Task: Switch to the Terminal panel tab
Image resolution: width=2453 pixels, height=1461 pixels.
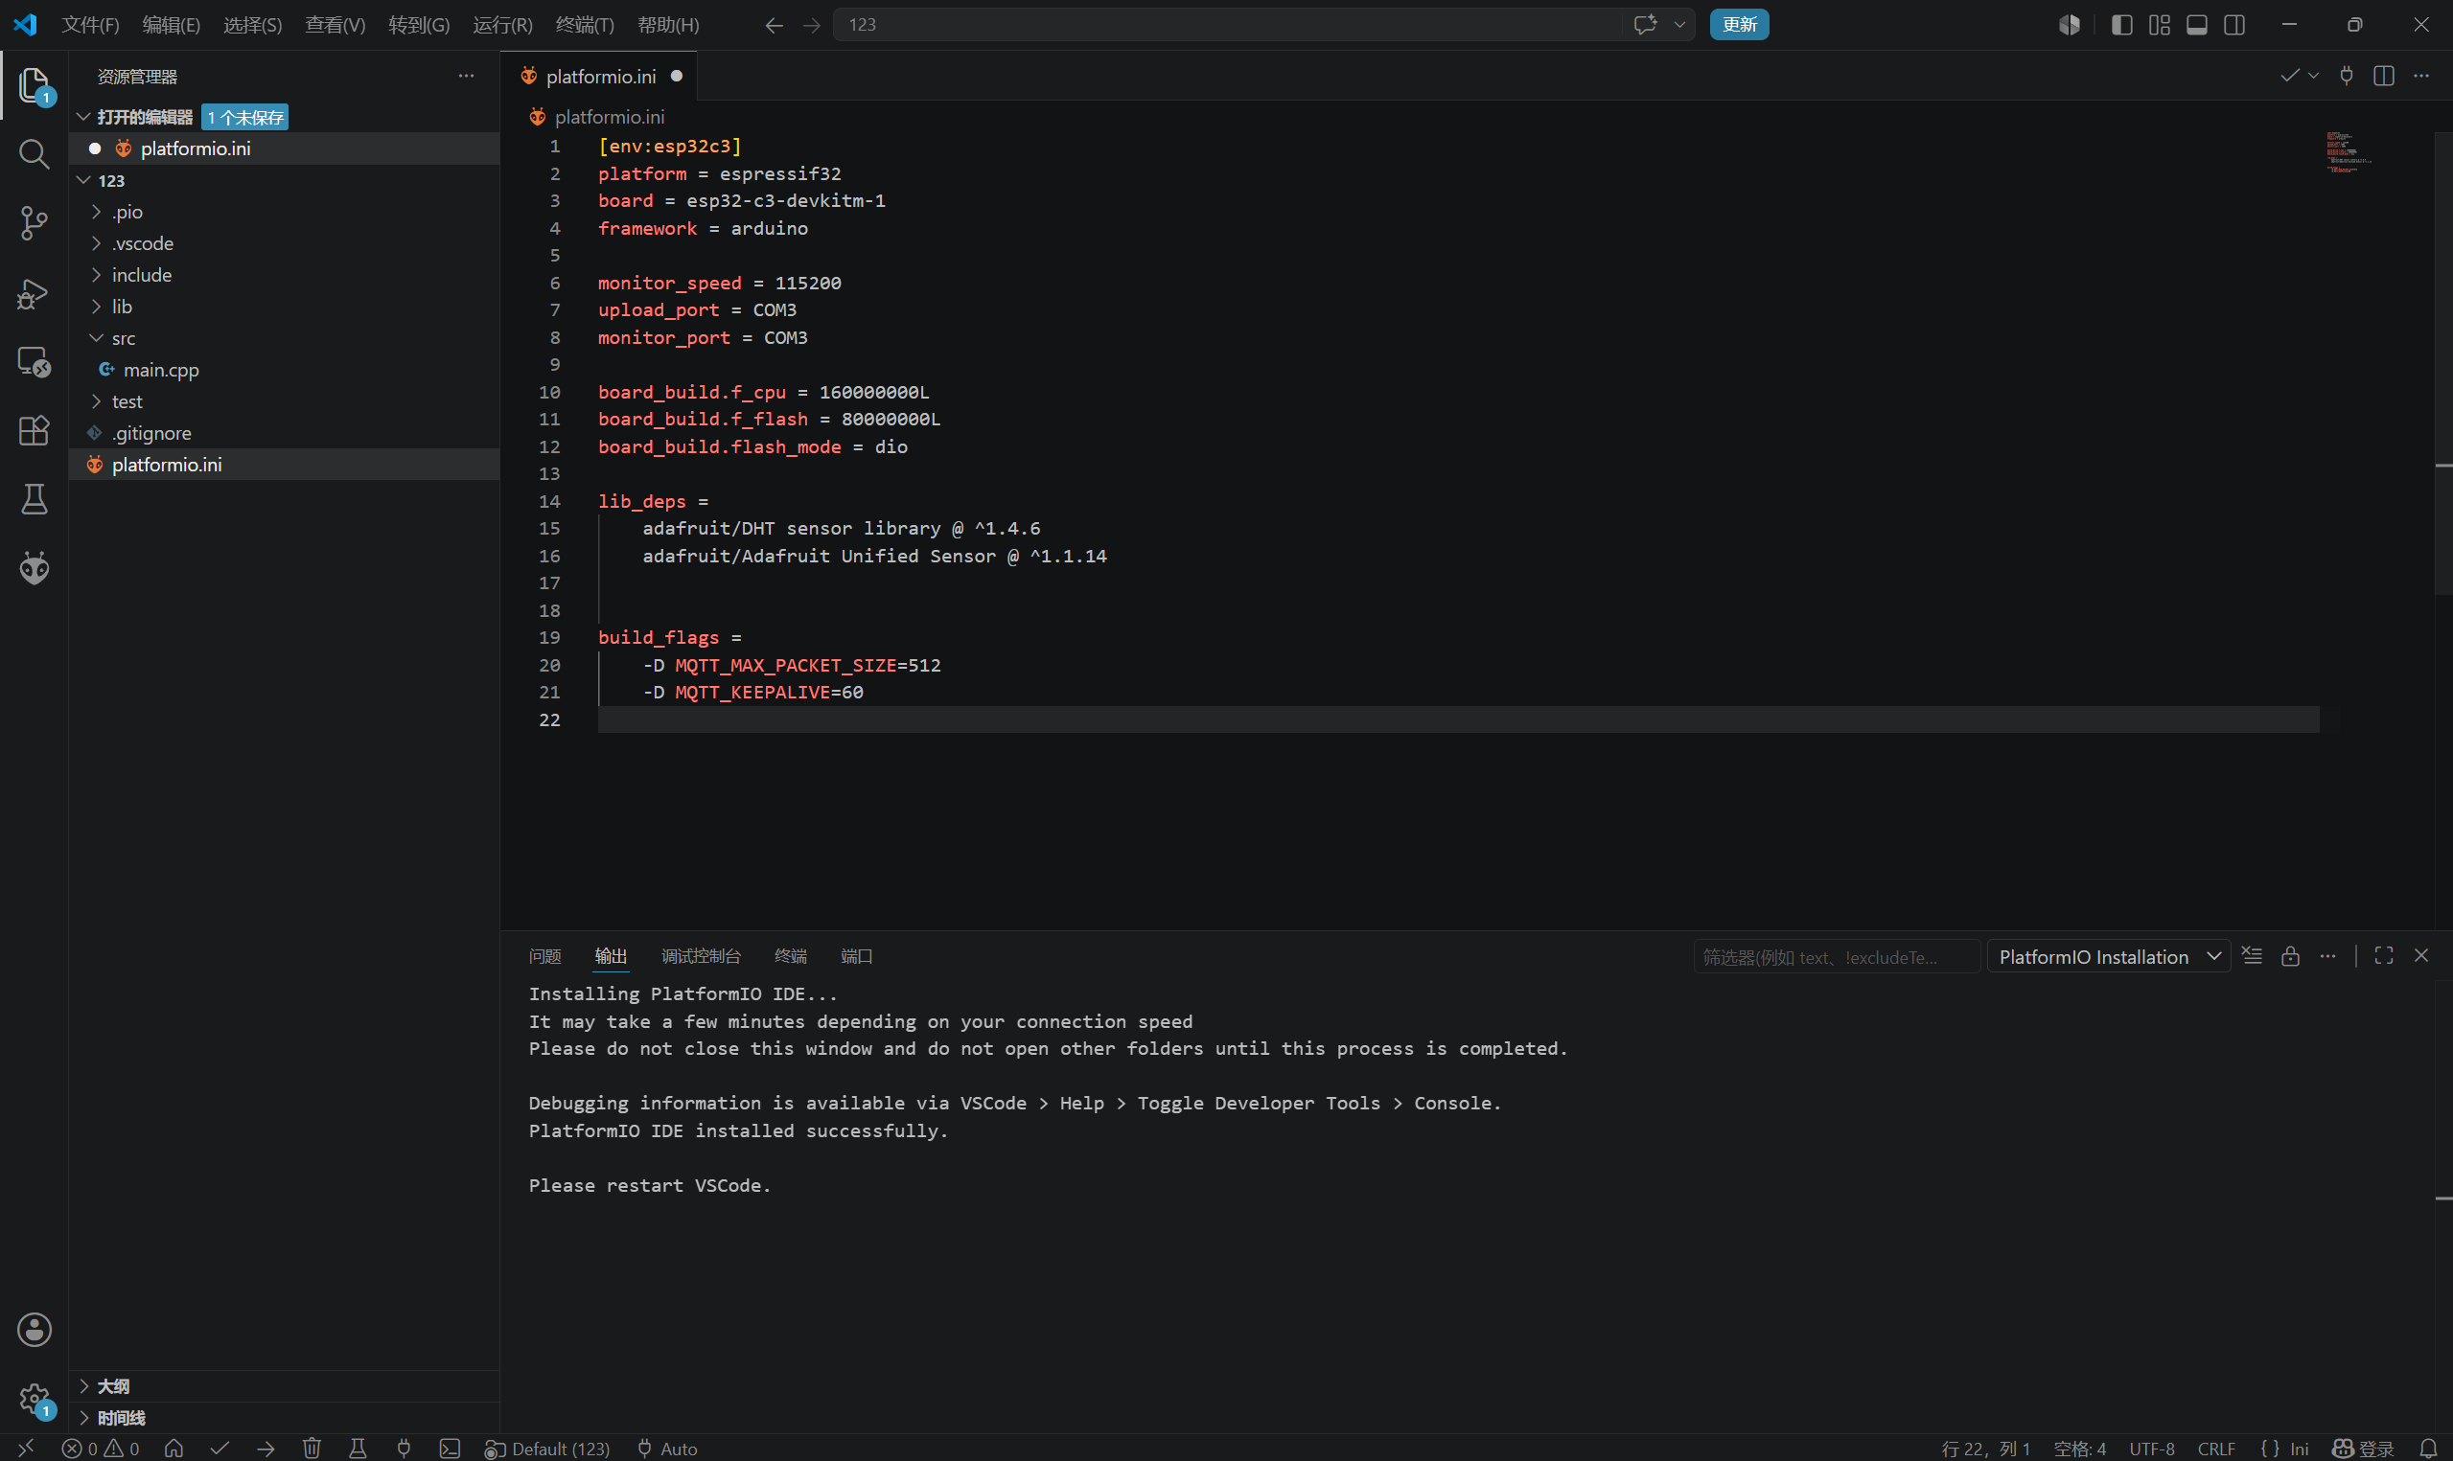Action: pyautogui.click(x=791, y=956)
